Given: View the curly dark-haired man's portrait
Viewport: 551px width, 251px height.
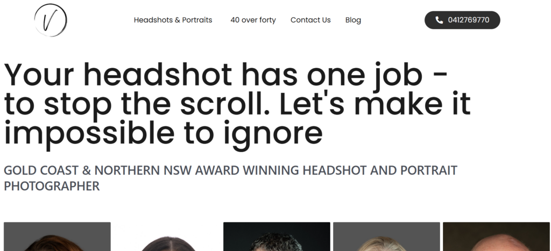Looking at the screenshot, I should 277,236.
